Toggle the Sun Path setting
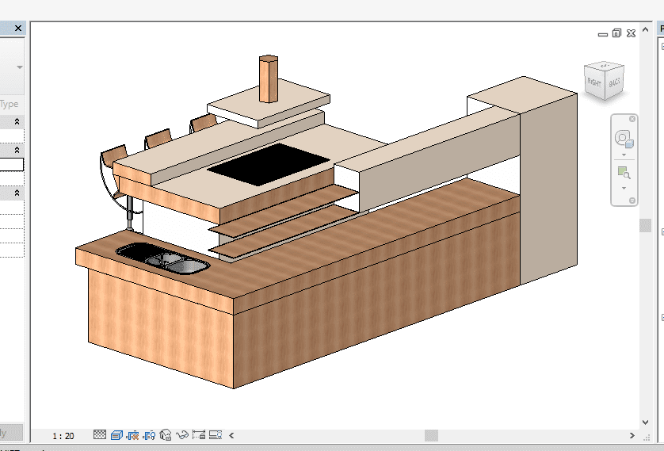 click(x=133, y=435)
